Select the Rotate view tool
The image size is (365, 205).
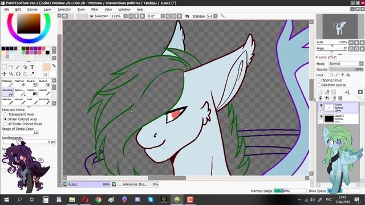coord(18,74)
